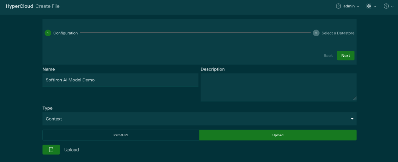The height and width of the screenshot is (162, 398).
Task: Go to the Configuration step label
Action: pyautogui.click(x=65, y=33)
